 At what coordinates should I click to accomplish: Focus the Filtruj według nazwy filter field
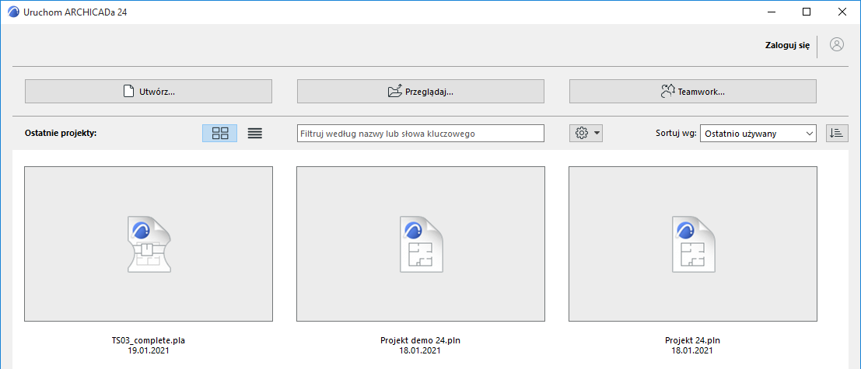click(x=421, y=134)
